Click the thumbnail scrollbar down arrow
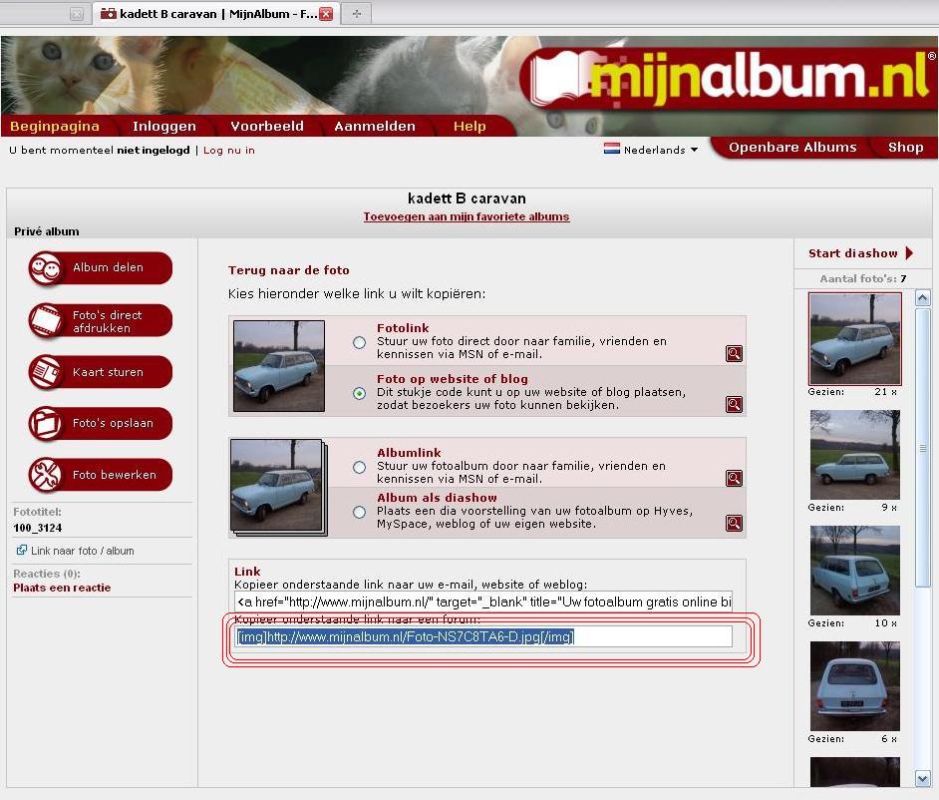The width and height of the screenshot is (939, 800). pyautogui.click(x=923, y=778)
